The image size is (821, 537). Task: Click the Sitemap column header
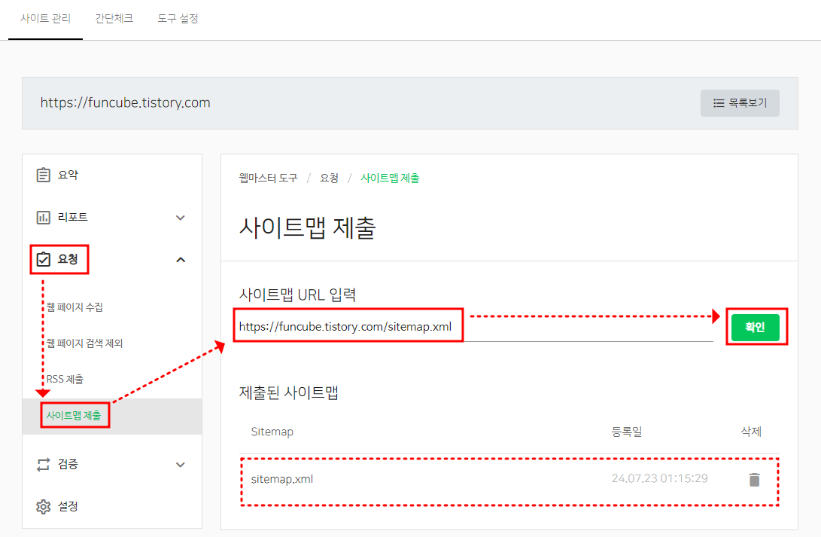272,432
